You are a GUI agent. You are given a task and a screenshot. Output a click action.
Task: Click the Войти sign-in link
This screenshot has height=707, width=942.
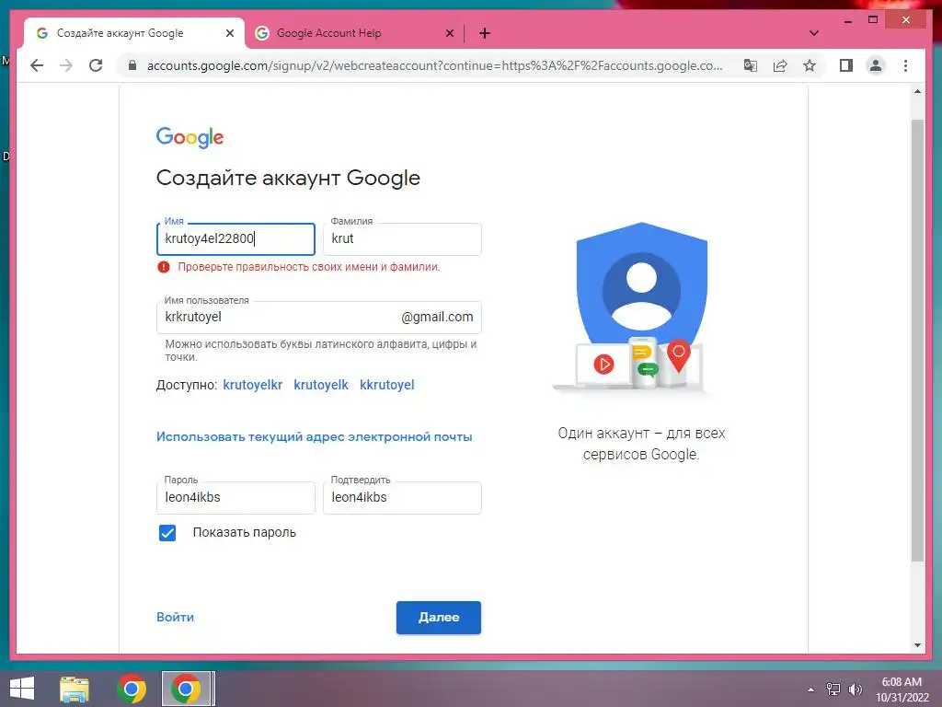click(175, 617)
